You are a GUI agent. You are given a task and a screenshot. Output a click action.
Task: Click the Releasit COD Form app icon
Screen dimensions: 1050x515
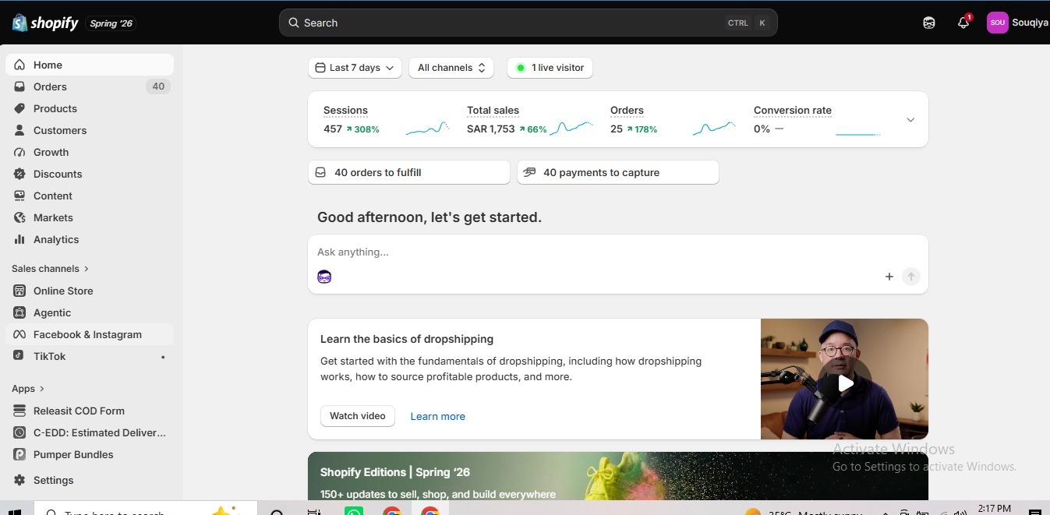[x=19, y=411]
